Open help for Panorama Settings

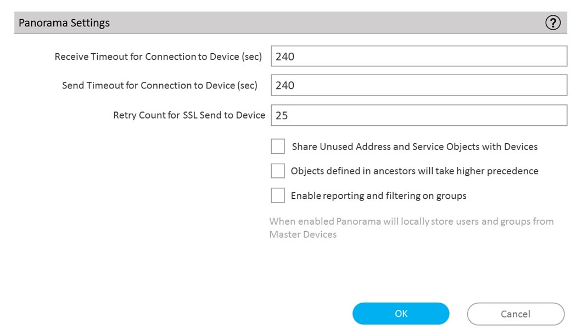pos(553,23)
